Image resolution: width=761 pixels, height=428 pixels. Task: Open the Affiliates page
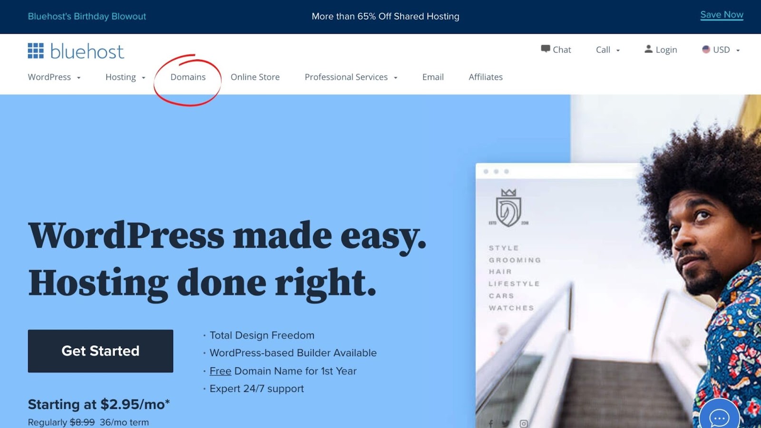(x=486, y=77)
